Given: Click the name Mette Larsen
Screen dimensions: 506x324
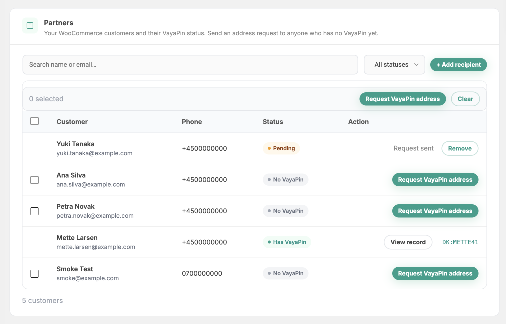Looking at the screenshot, I should pos(77,238).
